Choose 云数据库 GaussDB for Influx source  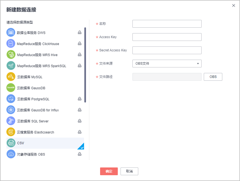point(38,110)
